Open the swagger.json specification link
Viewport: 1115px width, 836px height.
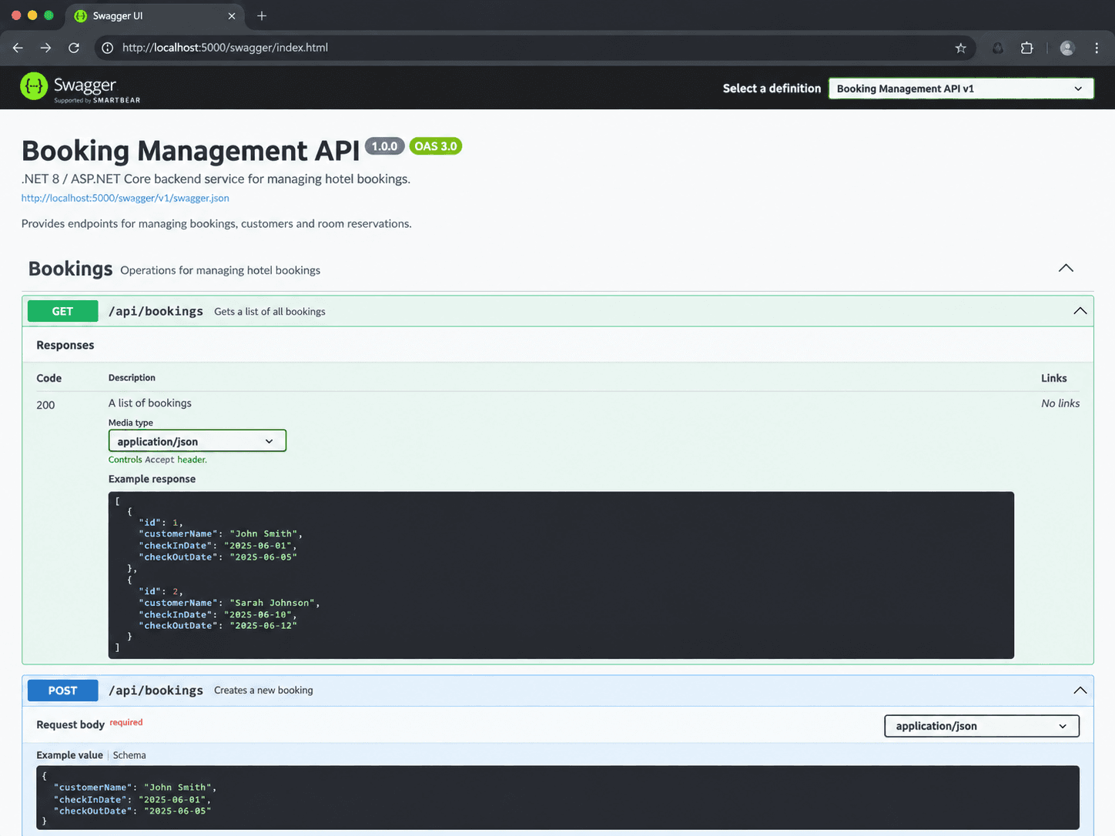125,198
